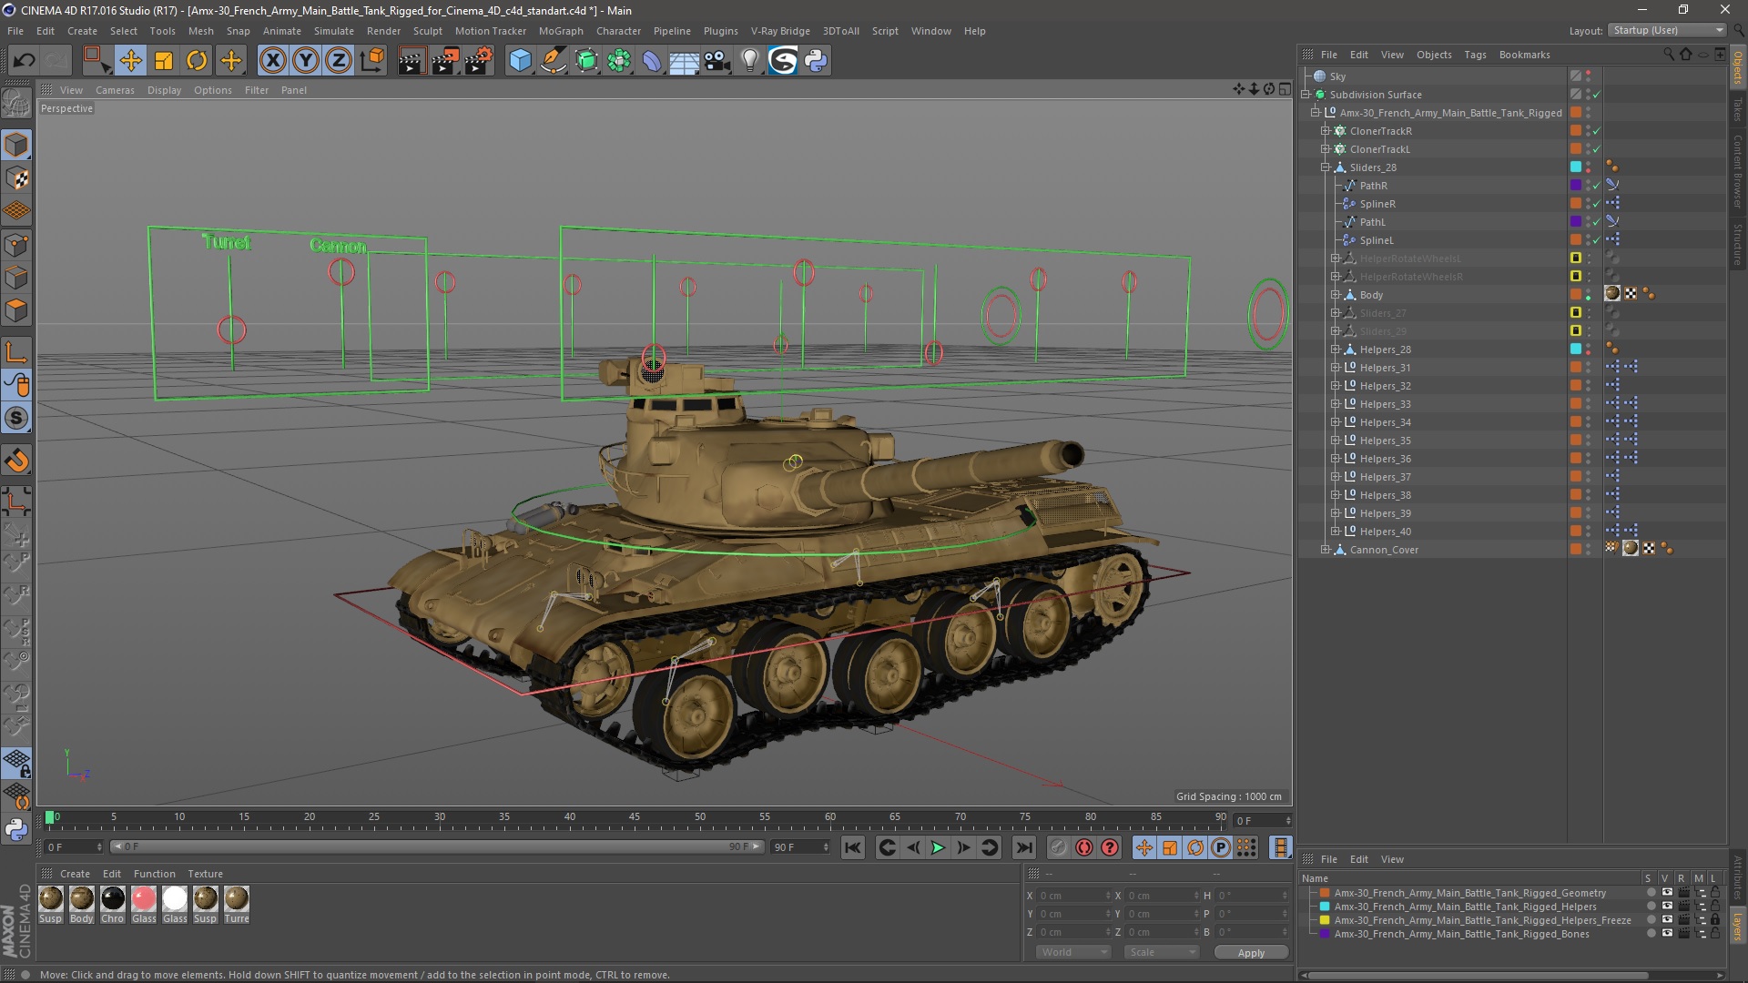Screen dimensions: 1748x983
Task: Go to end of animation
Action: click(x=1024, y=847)
